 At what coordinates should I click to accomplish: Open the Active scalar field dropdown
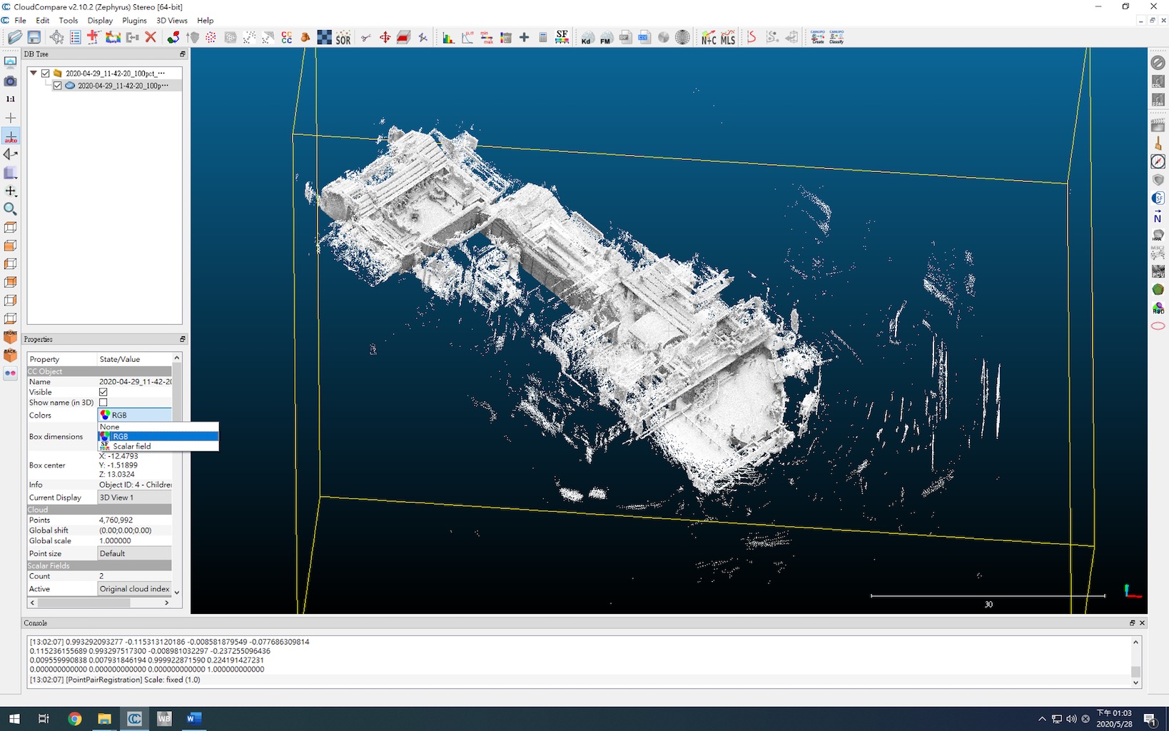coord(134,589)
